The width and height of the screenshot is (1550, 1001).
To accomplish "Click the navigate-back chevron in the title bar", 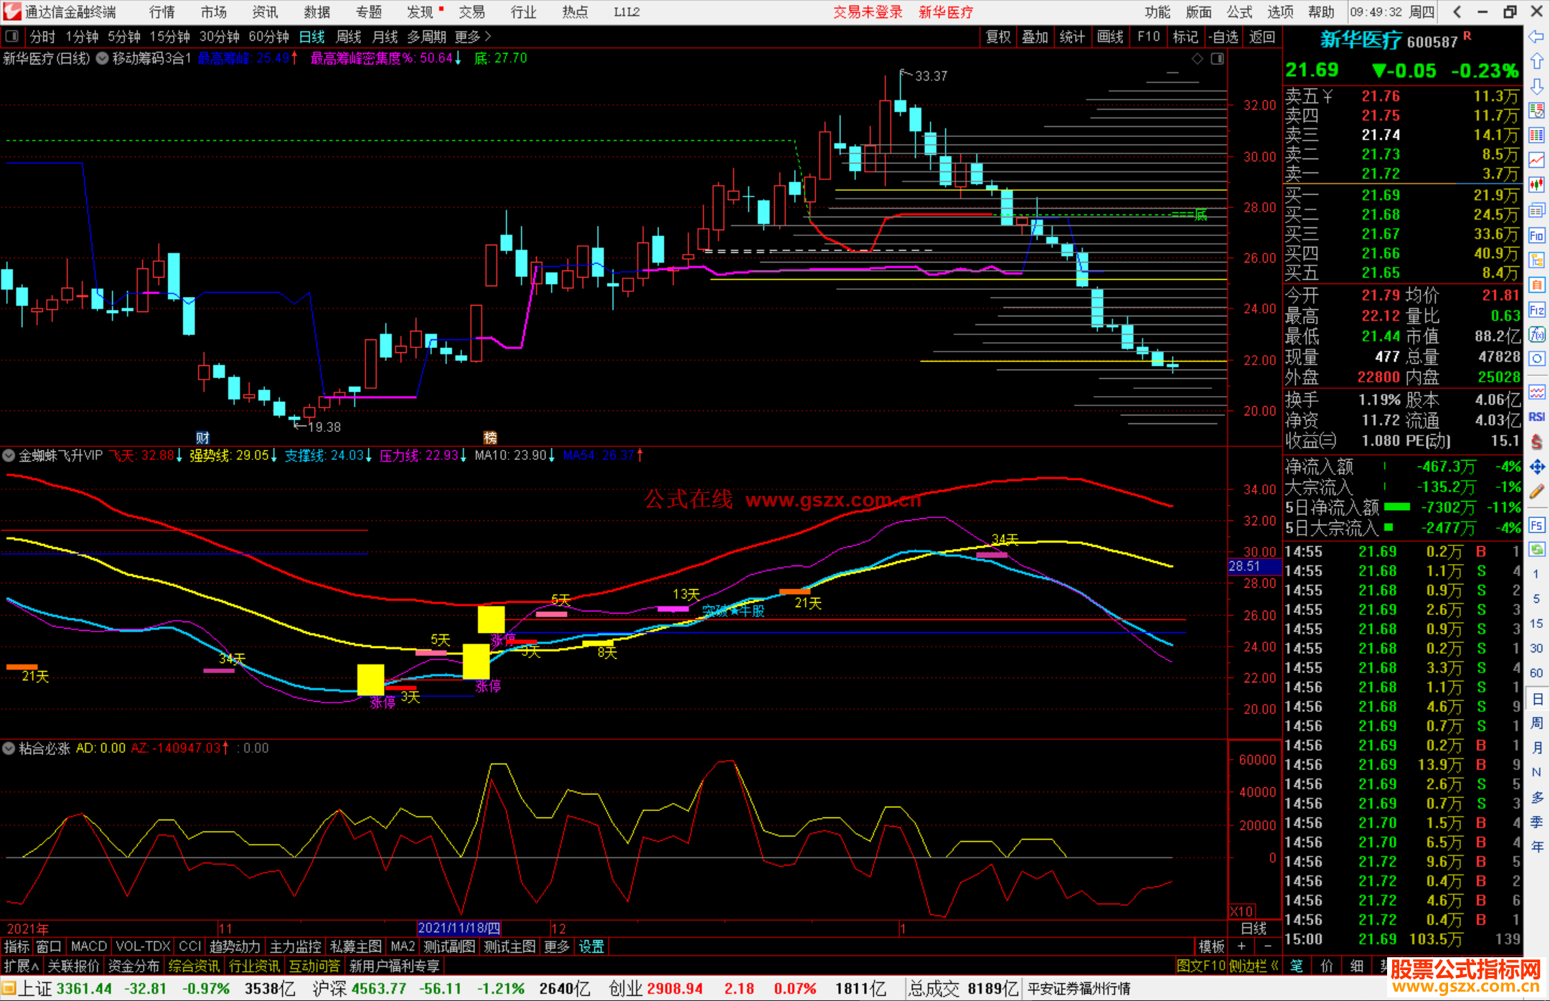I will 1457,11.
